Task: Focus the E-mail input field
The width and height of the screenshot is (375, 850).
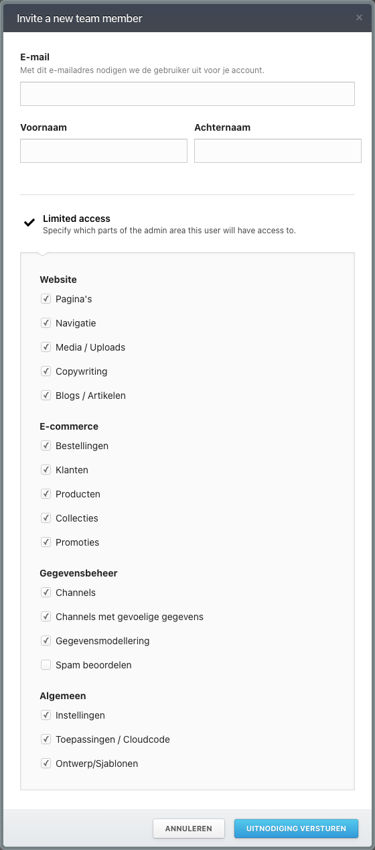Action: click(187, 94)
